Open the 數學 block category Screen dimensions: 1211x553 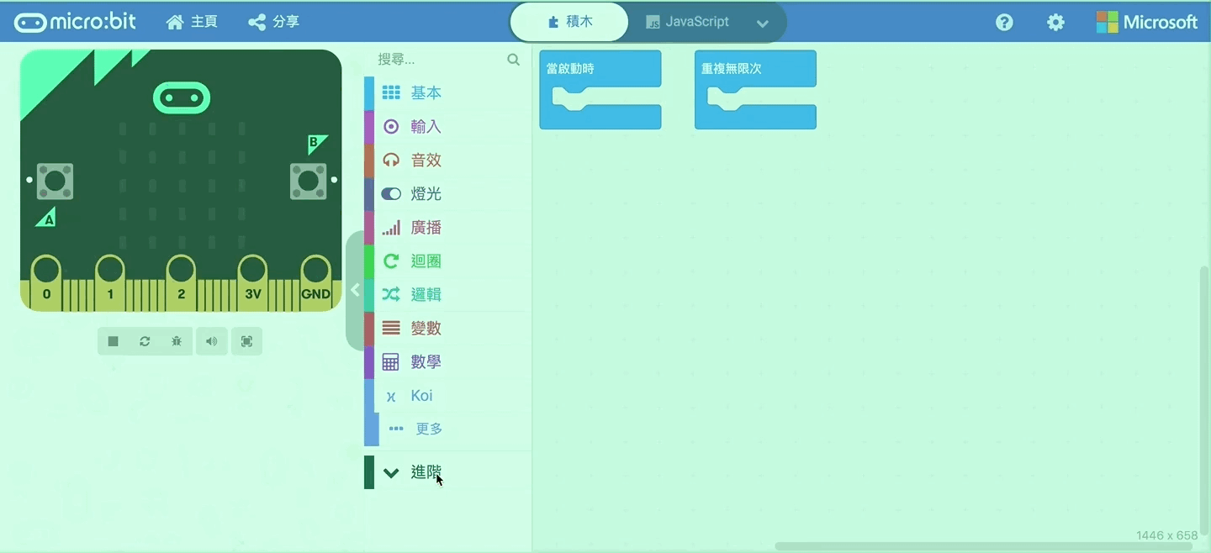point(447,361)
